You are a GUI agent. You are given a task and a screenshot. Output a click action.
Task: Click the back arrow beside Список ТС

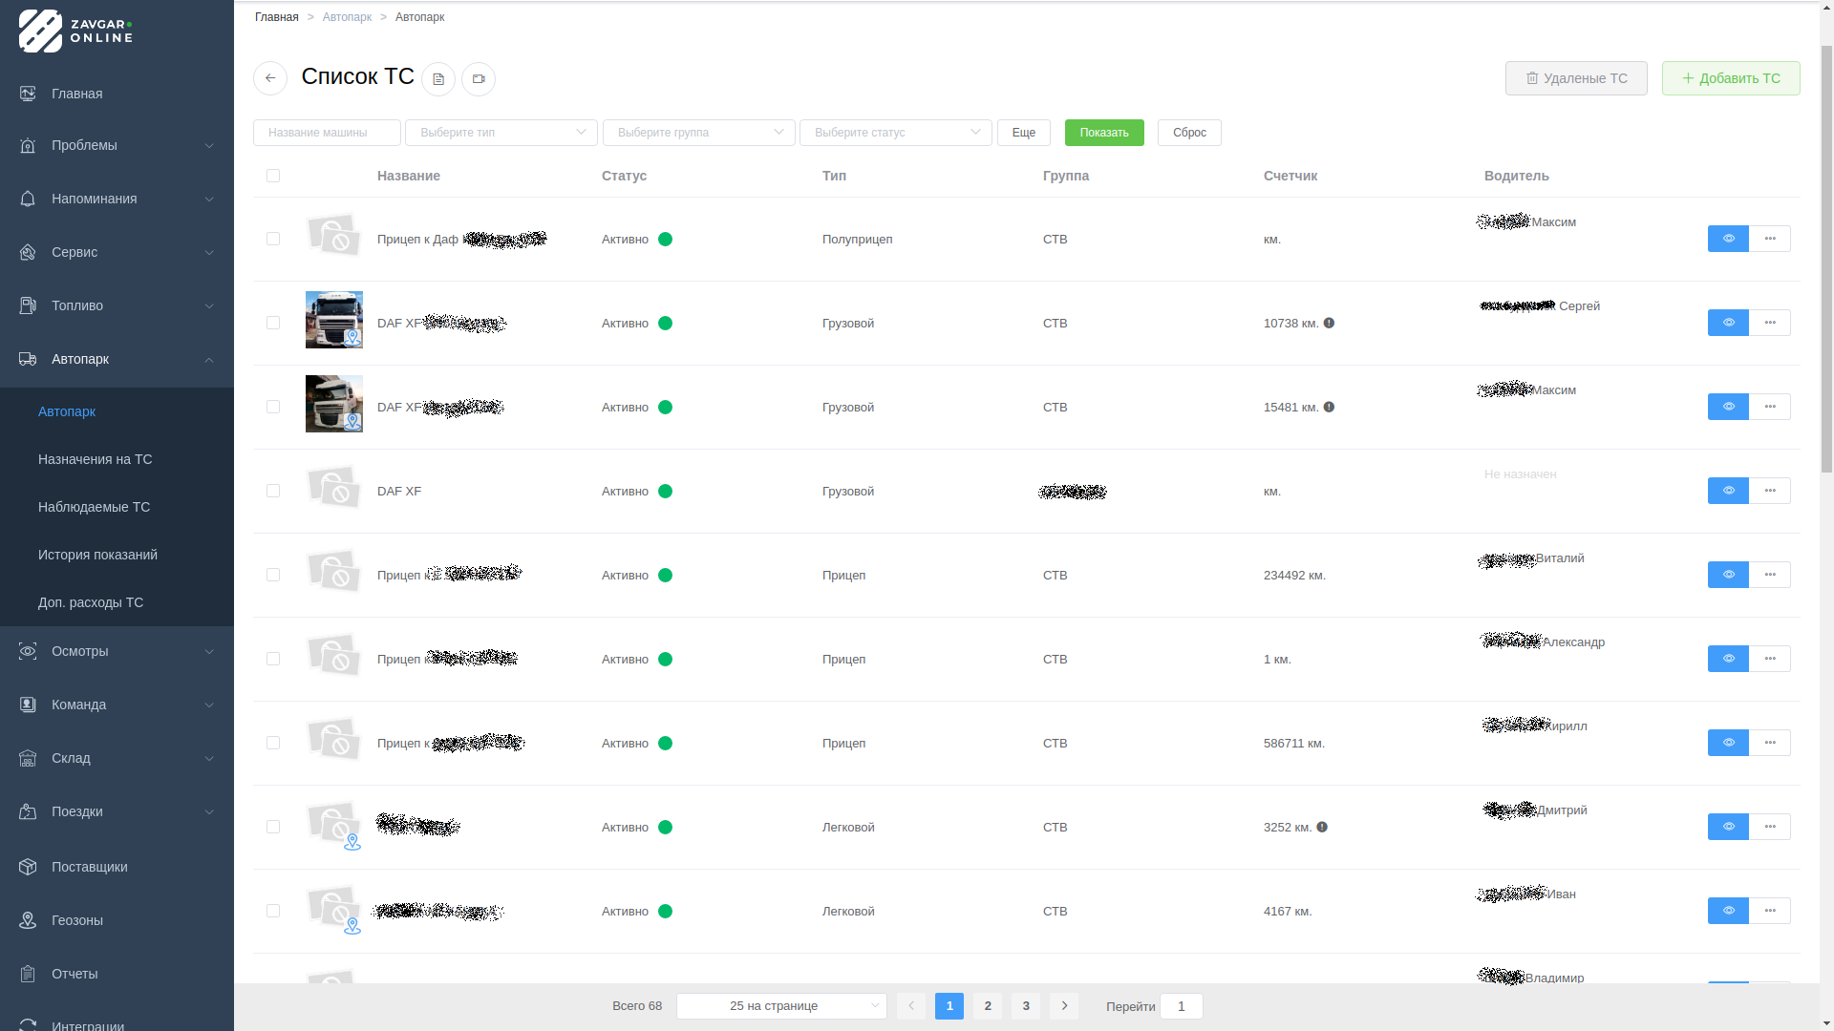(270, 78)
